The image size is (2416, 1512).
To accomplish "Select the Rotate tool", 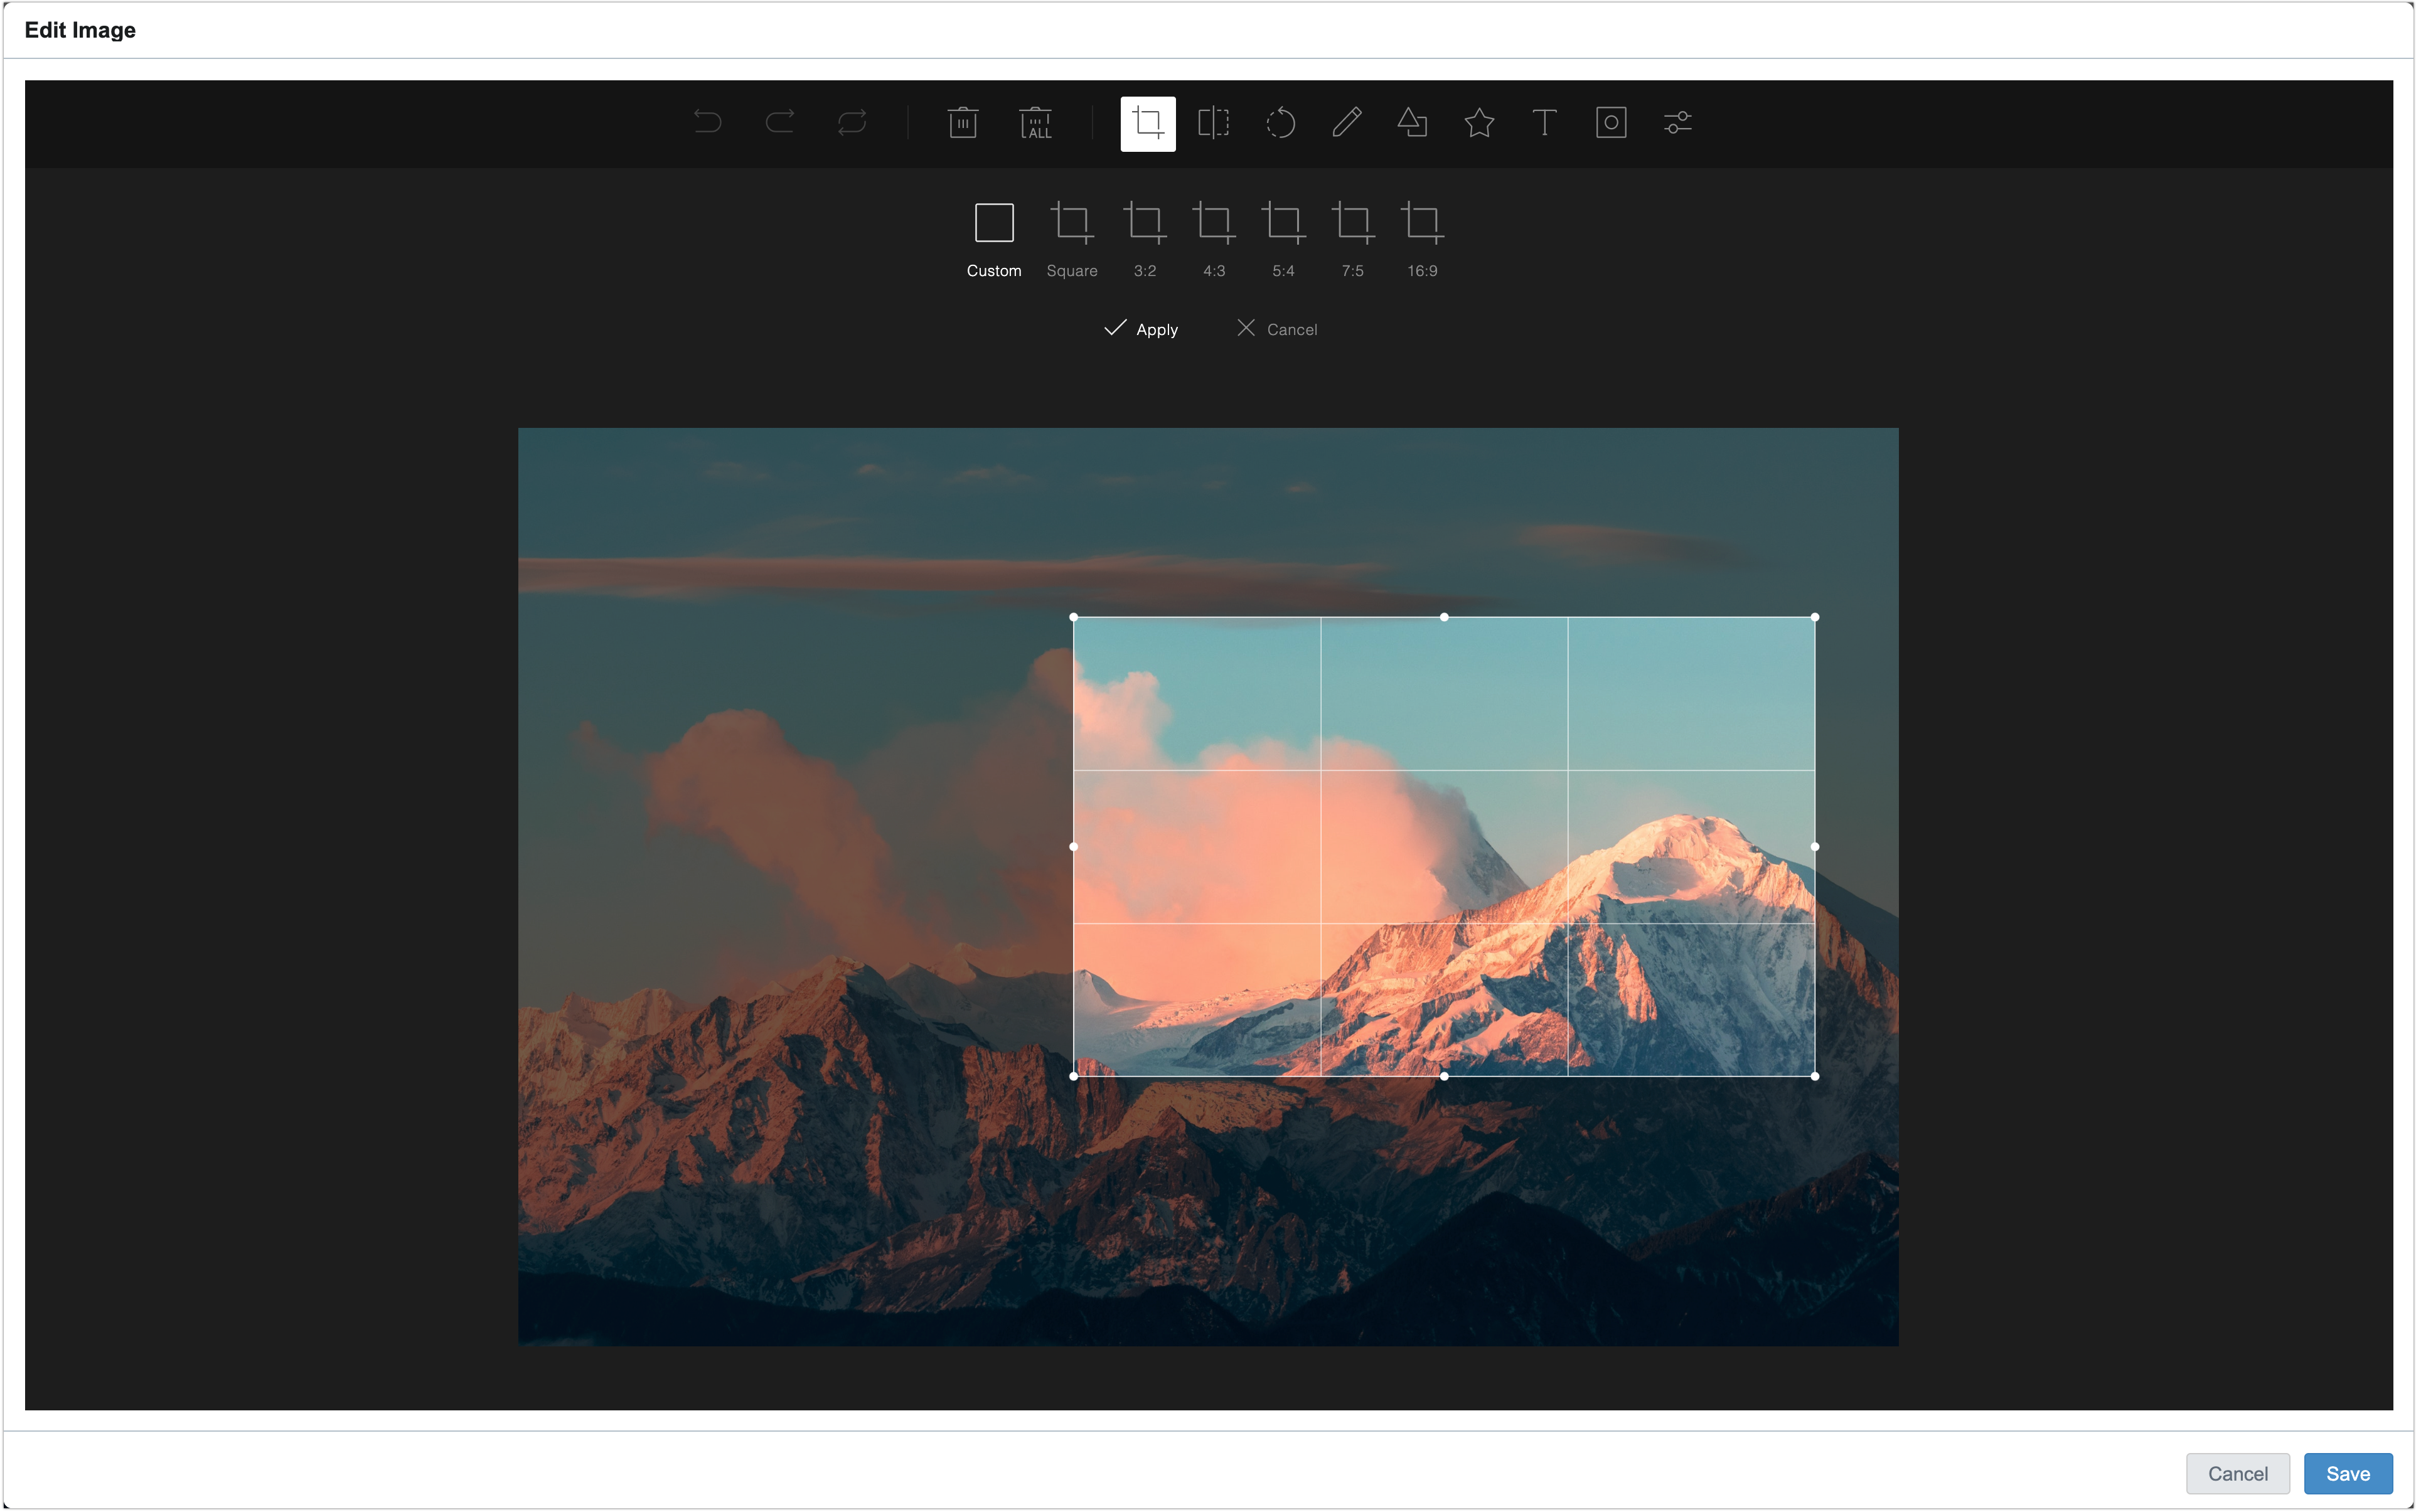I will point(1281,122).
